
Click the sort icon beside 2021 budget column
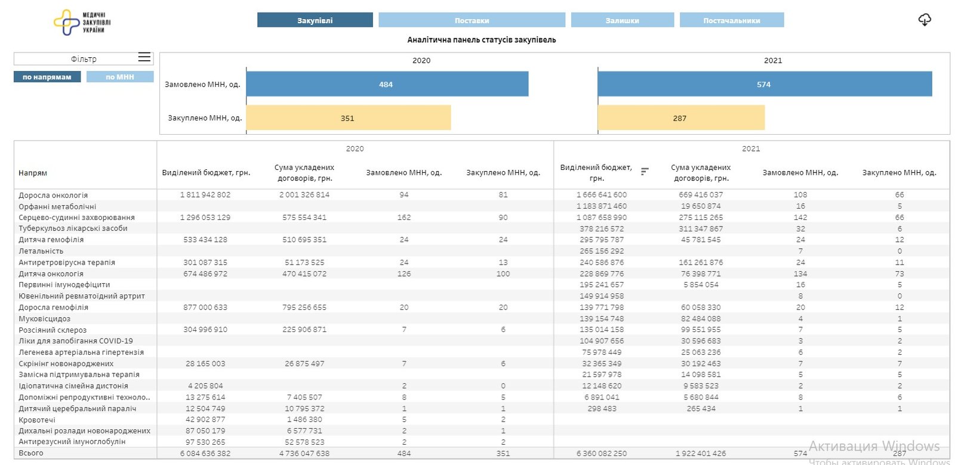(645, 171)
